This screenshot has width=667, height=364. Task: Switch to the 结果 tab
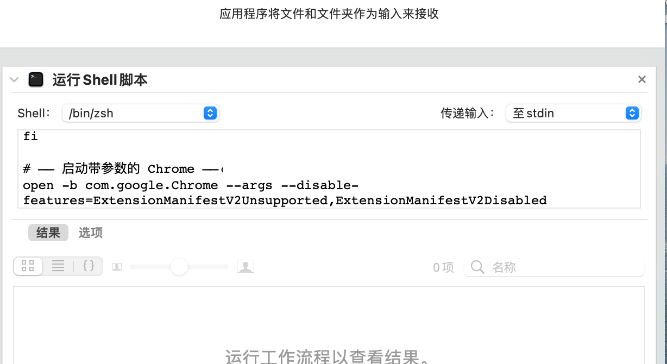48,233
